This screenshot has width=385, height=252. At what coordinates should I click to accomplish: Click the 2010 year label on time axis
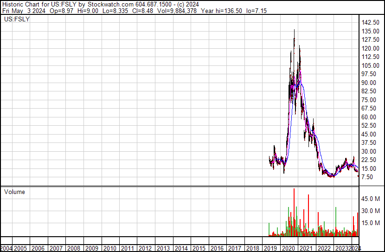[110, 249]
